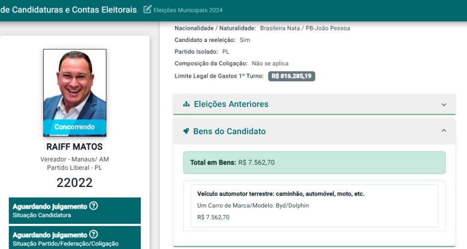The image size is (467, 249).
Task: Click the rocket icon in Bens do Candidato
Action: pyautogui.click(x=186, y=131)
